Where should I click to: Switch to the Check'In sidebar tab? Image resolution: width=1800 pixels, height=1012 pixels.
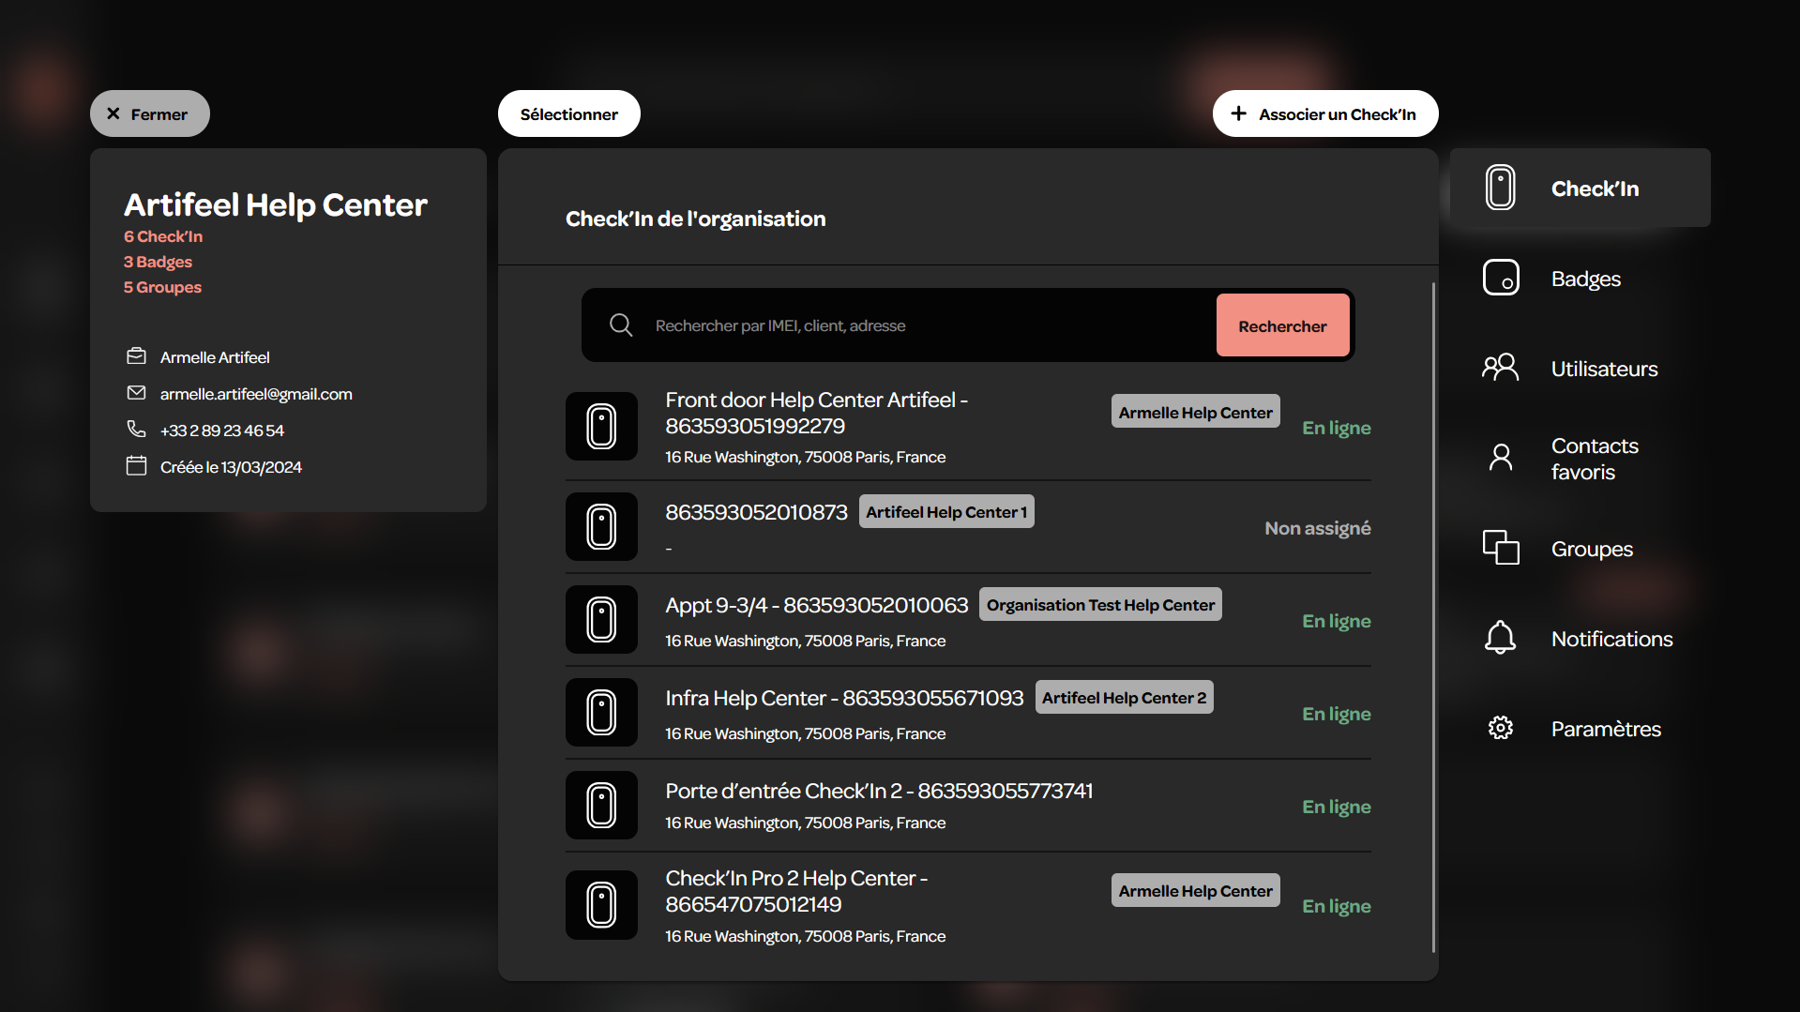[1581, 188]
